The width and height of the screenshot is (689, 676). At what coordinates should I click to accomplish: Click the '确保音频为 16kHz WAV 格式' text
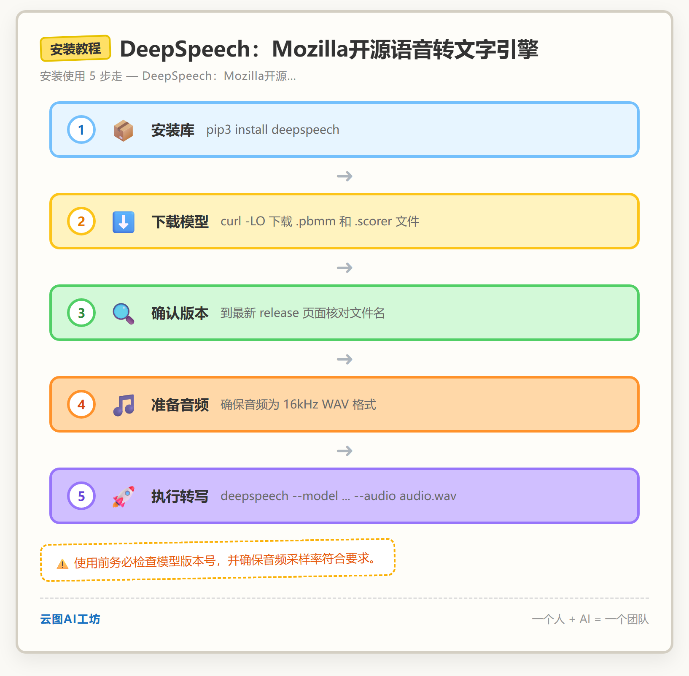pyautogui.click(x=299, y=404)
